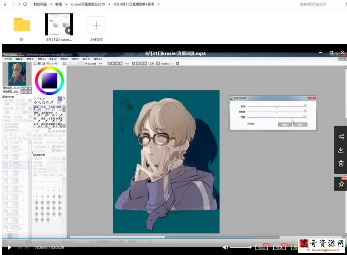Select the magic wand tool

point(44,99)
